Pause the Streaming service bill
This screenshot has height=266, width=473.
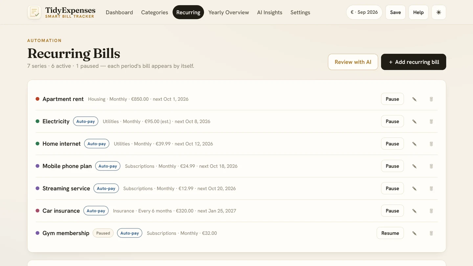(392, 188)
